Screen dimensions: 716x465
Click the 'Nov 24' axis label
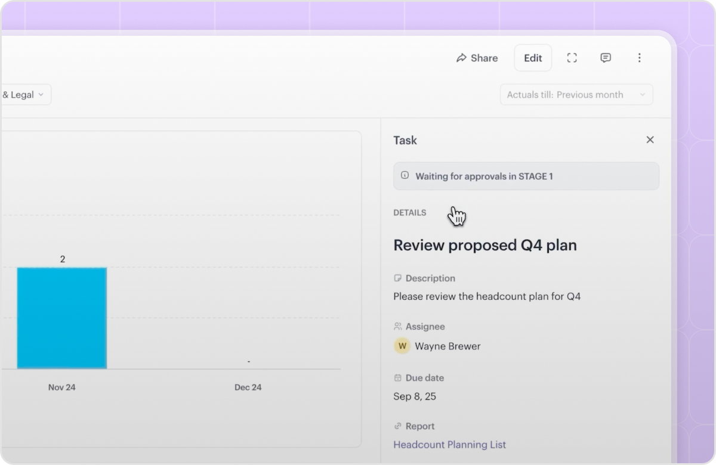pyautogui.click(x=62, y=387)
